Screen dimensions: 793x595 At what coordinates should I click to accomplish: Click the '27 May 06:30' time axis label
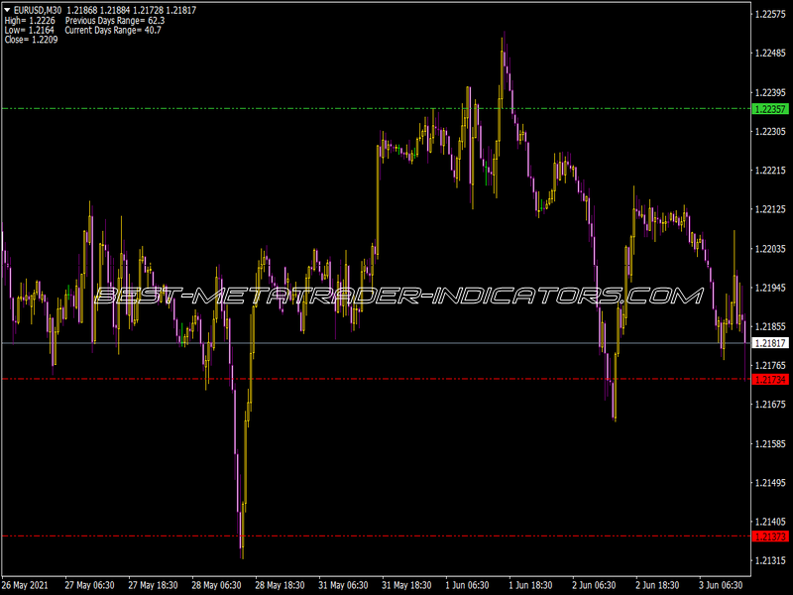pos(89,585)
